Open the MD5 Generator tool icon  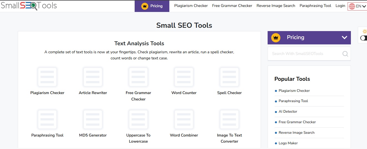pos(93,119)
